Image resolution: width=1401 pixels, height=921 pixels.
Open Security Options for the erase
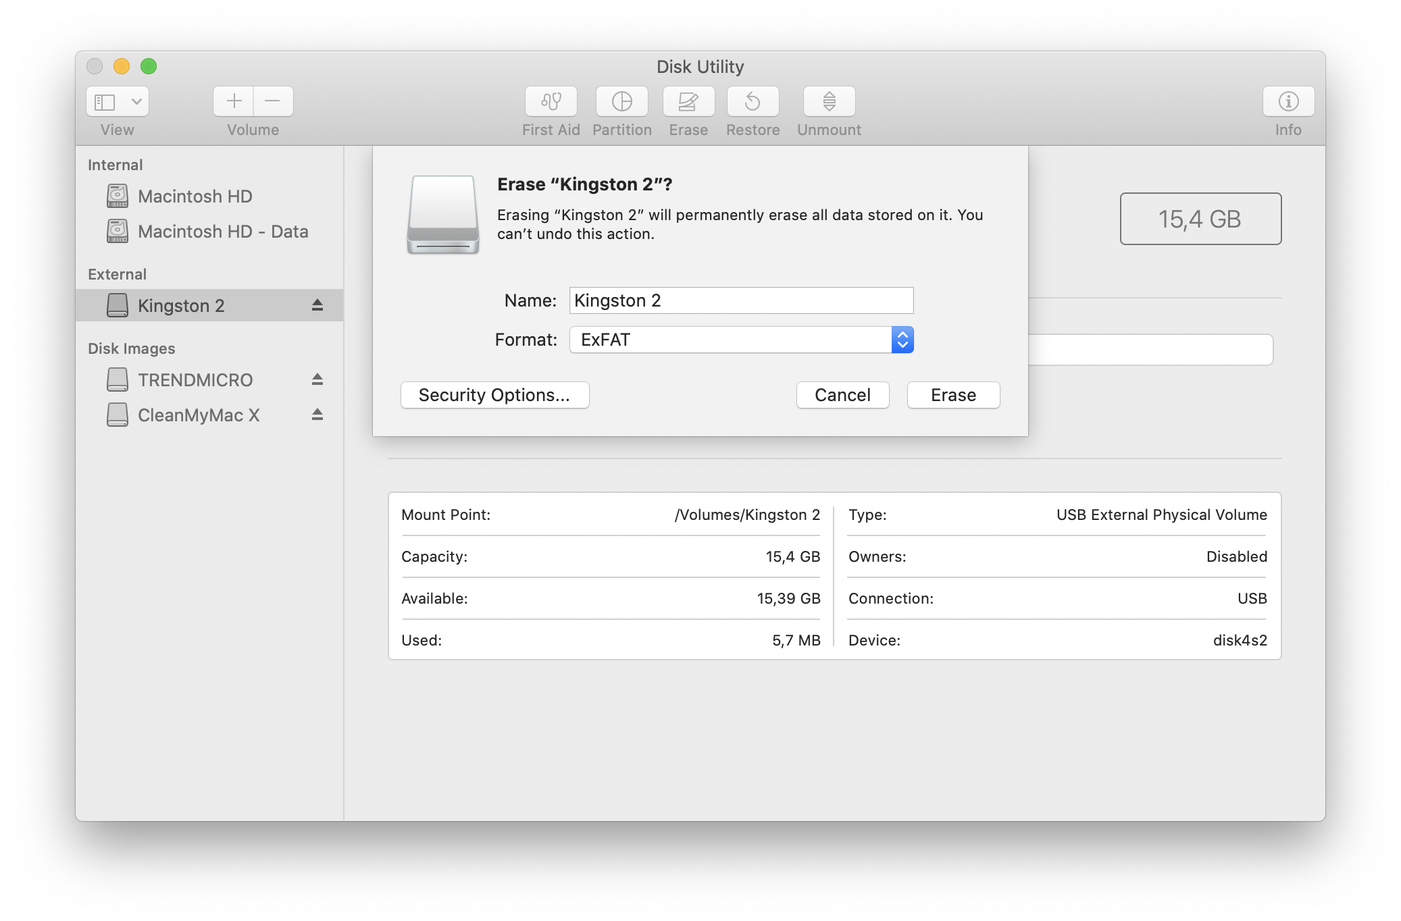click(x=494, y=394)
